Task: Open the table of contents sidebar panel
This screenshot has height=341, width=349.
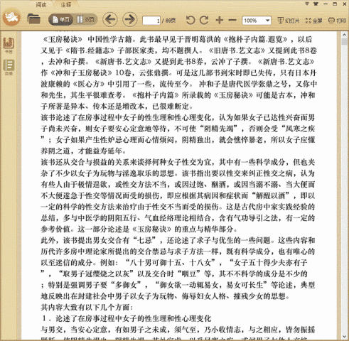Action: [9, 67]
